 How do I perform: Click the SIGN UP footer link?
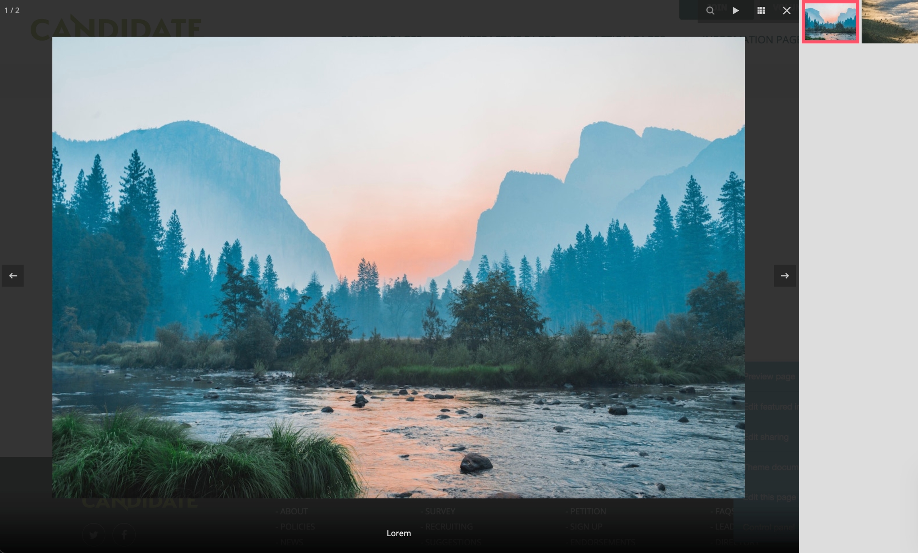[x=585, y=526]
